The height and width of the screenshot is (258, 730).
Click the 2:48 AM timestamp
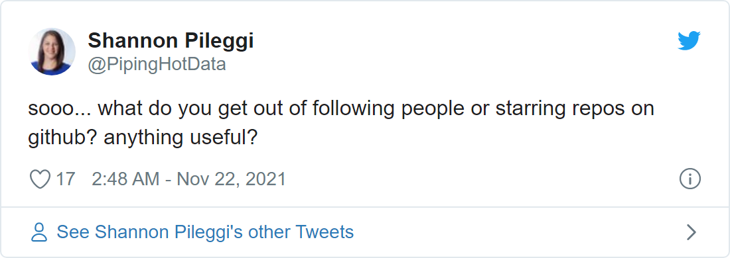click(x=125, y=179)
